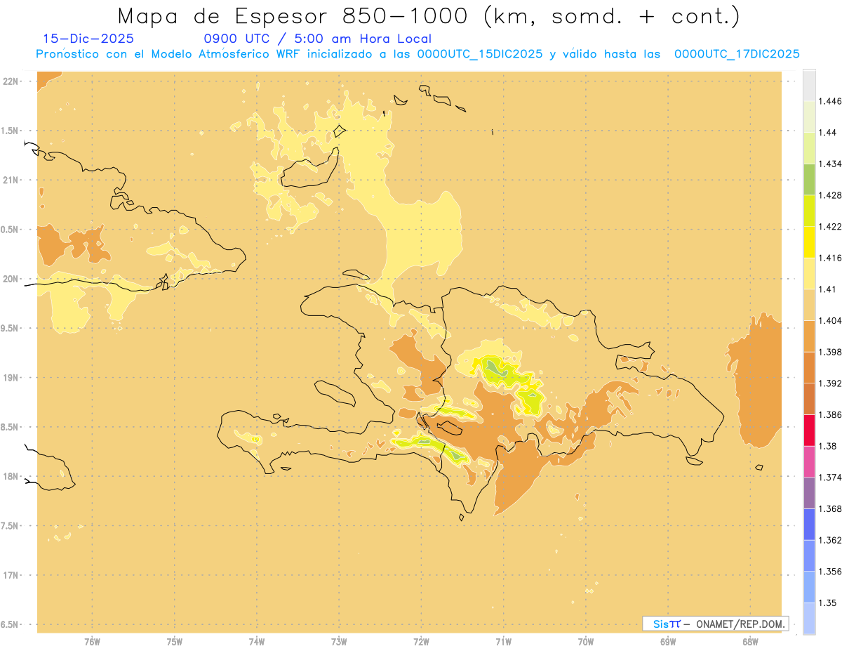The height and width of the screenshot is (651, 842).
Task: Click the yellow-green legend band between 1.422 and 1.428
Action: [809, 211]
